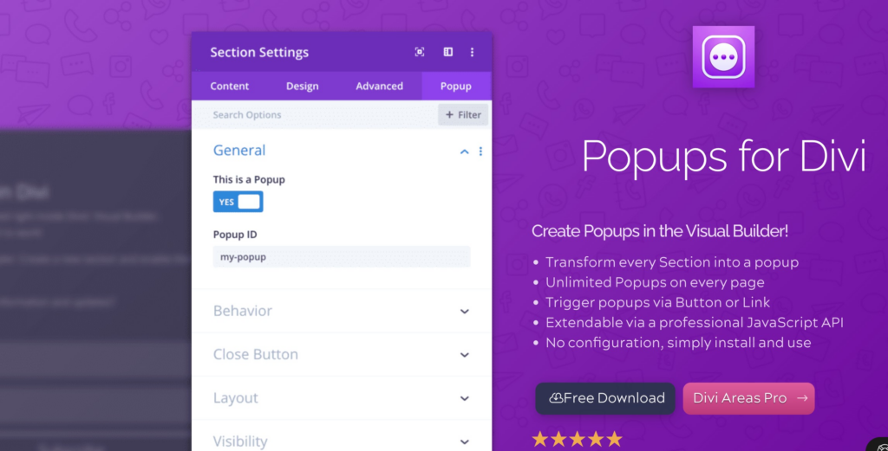This screenshot has height=451, width=888.
Task: Click the plus icon on the Filter button
Action: (450, 115)
